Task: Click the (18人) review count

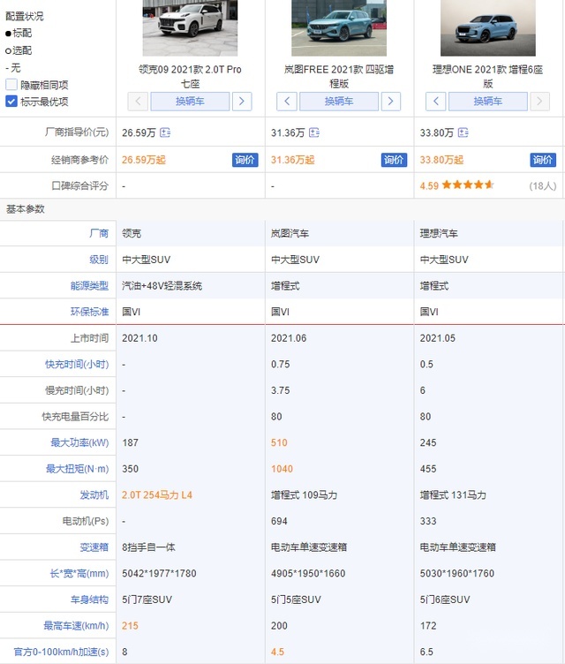Action: 543,185
